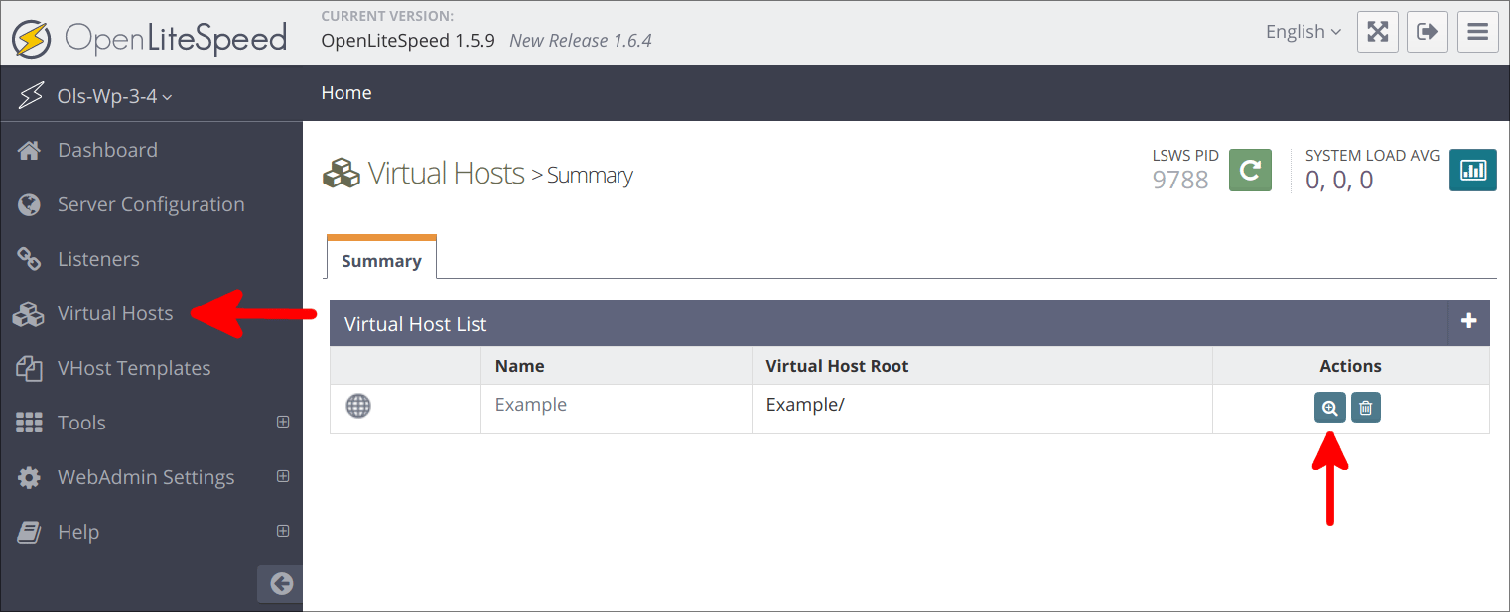1510x612 pixels.
Task: Click the Server Configuration globe icon
Action: 29,204
